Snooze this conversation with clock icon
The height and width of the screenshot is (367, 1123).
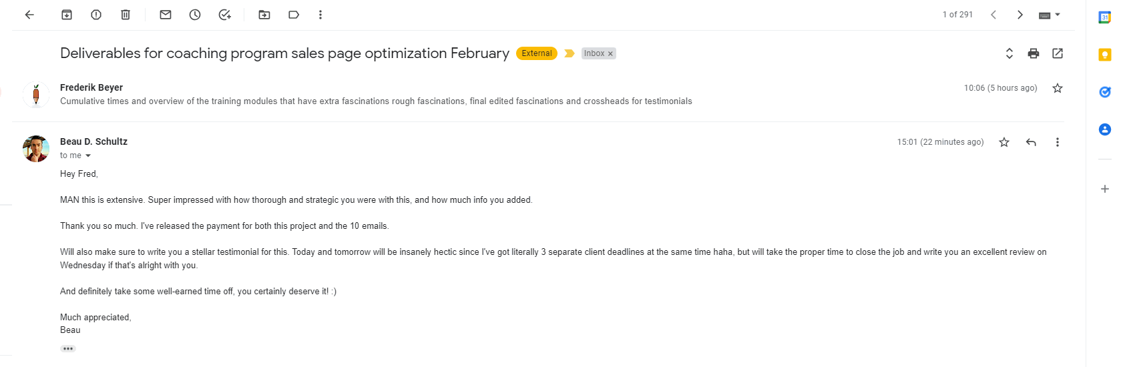click(x=195, y=15)
